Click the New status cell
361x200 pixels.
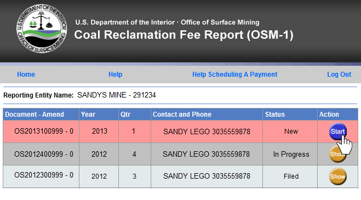click(x=290, y=132)
